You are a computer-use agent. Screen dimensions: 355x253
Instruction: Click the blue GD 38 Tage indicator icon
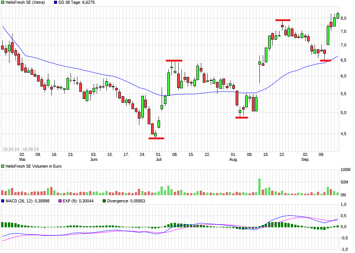(x=55, y=3)
